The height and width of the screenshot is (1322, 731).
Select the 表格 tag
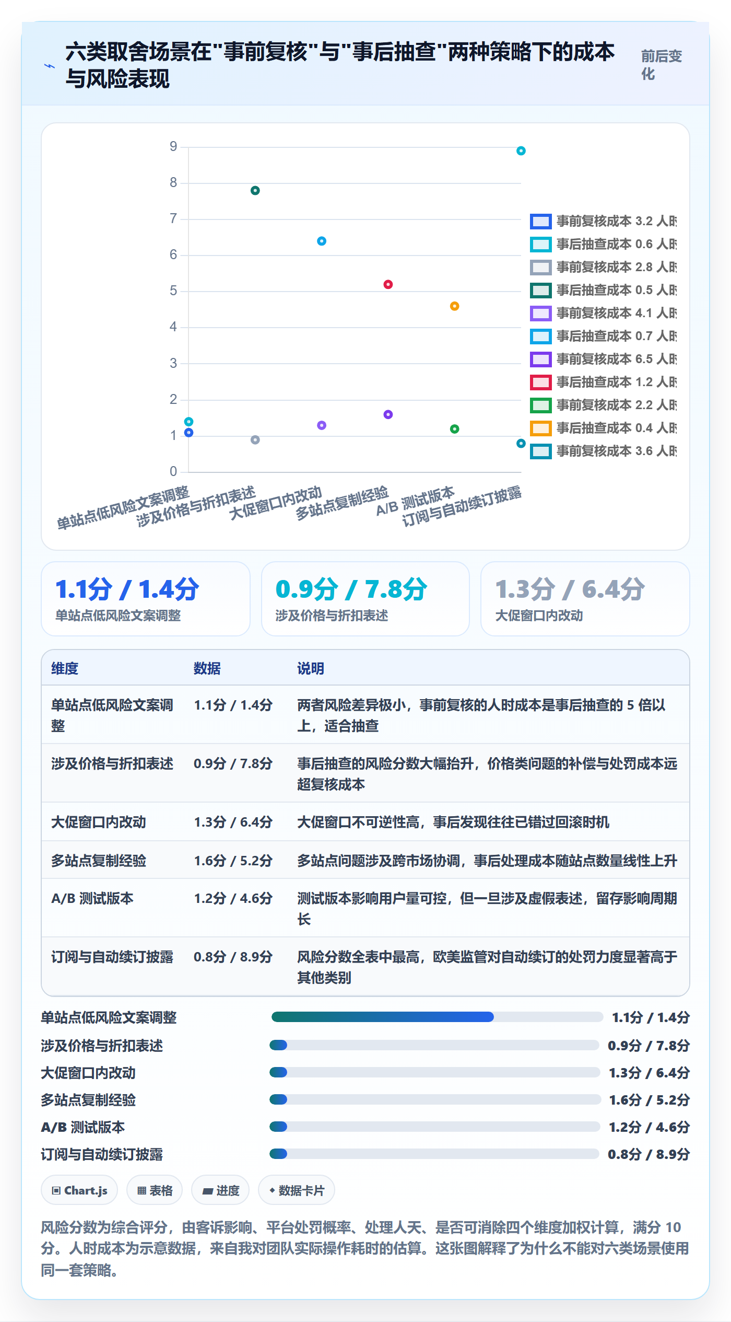coord(155,1190)
